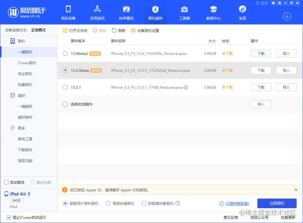Viewport: 303px width, 223px height.
Task: Open the 工具箱 toolbox section
Action: click(x=184, y=13)
